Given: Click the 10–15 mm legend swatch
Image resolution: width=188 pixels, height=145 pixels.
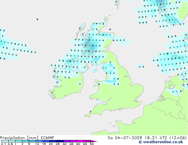Looking at the screenshot, I should [x=39, y=141].
